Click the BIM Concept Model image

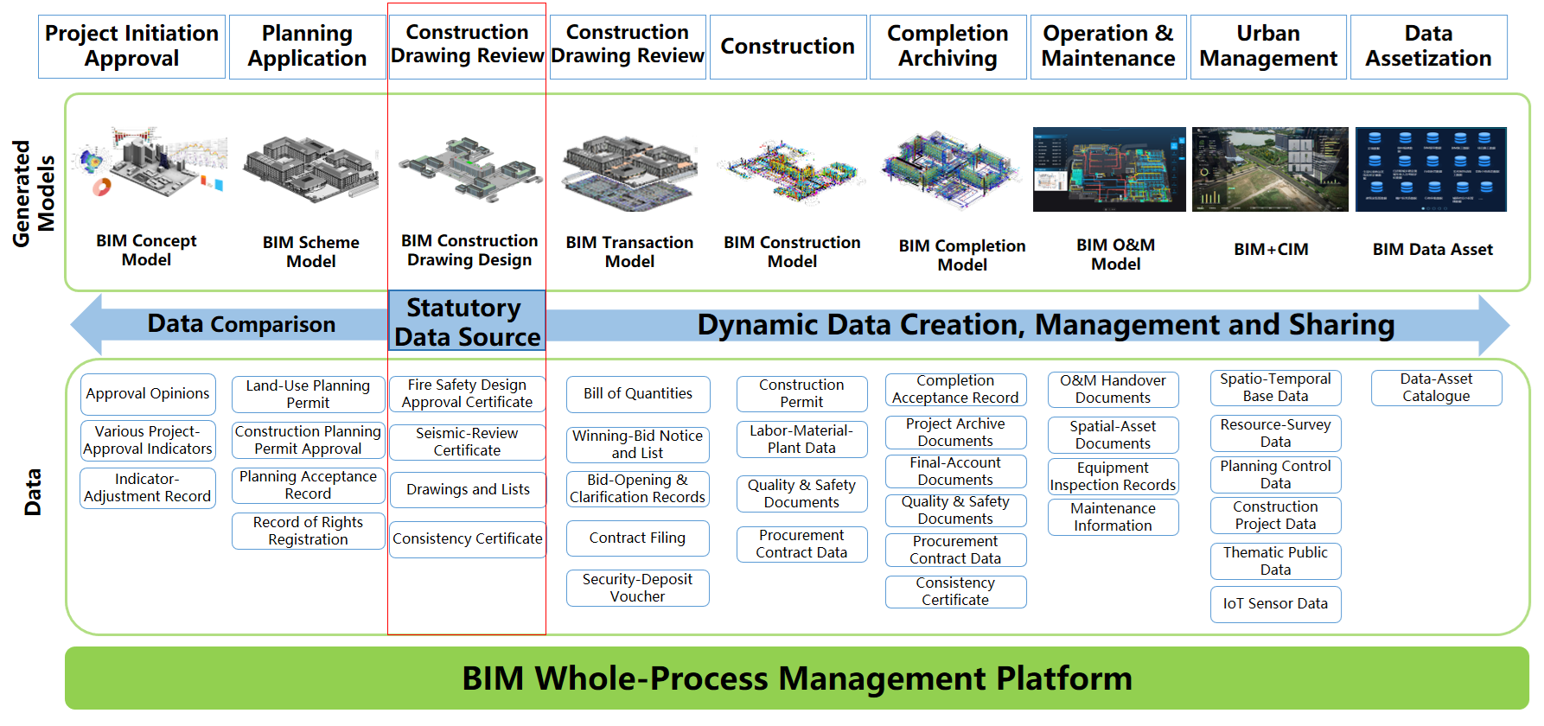click(149, 164)
